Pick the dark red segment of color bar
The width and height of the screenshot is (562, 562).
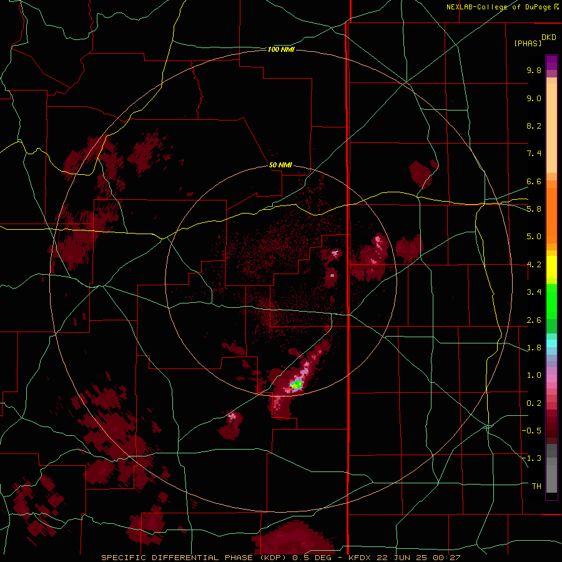(x=551, y=426)
